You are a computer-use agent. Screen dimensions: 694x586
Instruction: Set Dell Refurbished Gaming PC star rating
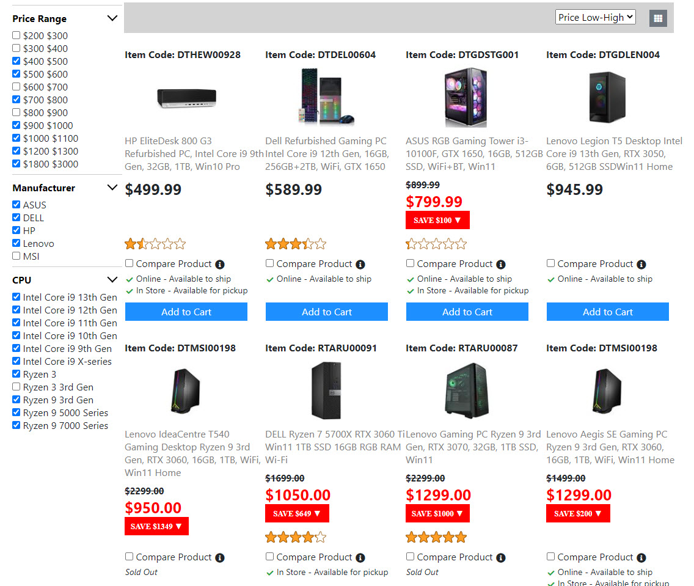296,244
